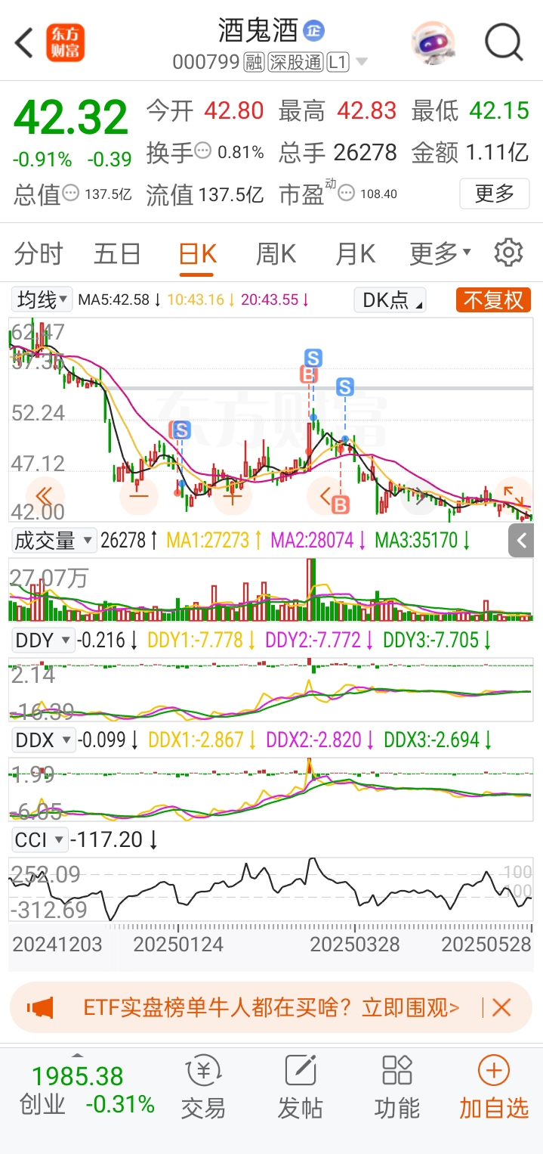Tap the 流值 137.5亿 value
Screen dimensions: 543x1154
(x=231, y=194)
